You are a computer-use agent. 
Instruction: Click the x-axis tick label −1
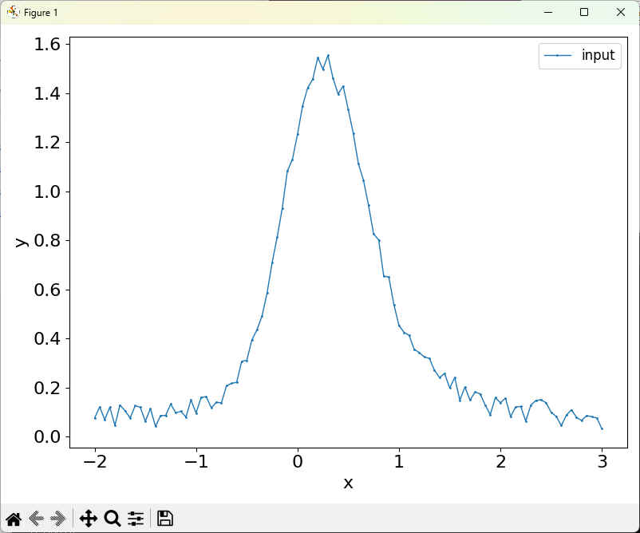point(196,461)
